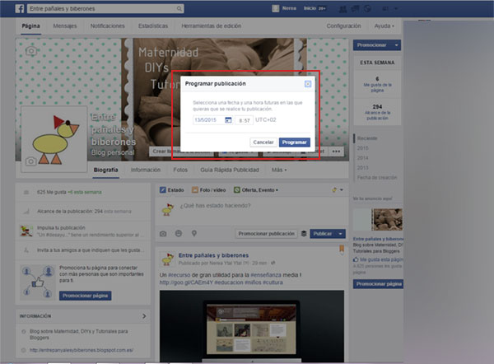Open the Mensajes tab
Screen dimensions: 494x364
coord(65,26)
